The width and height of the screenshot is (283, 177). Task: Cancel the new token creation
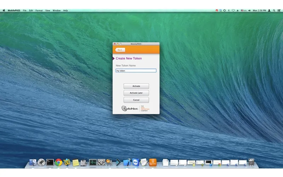pyautogui.click(x=136, y=100)
